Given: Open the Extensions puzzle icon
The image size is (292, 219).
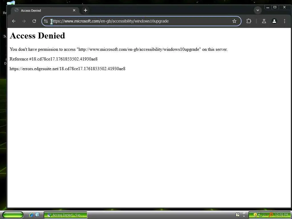Looking at the screenshot, I should pyautogui.click(x=249, y=21).
